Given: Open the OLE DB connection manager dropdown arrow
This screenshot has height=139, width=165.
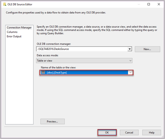Looking at the screenshot, I should [x=130, y=49].
